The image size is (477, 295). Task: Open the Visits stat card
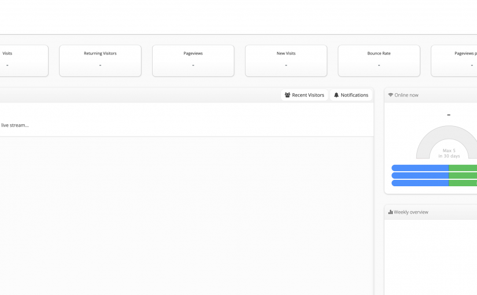tap(24, 61)
